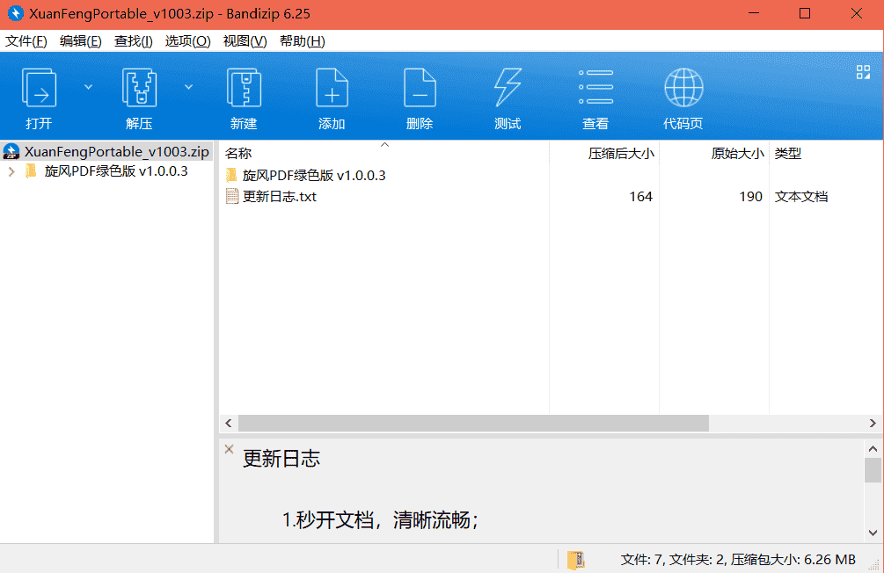The width and height of the screenshot is (884, 573).
Task: Click the status bar file count text
Action: point(737,560)
